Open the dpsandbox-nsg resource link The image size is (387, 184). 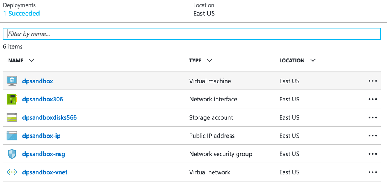pos(43,154)
